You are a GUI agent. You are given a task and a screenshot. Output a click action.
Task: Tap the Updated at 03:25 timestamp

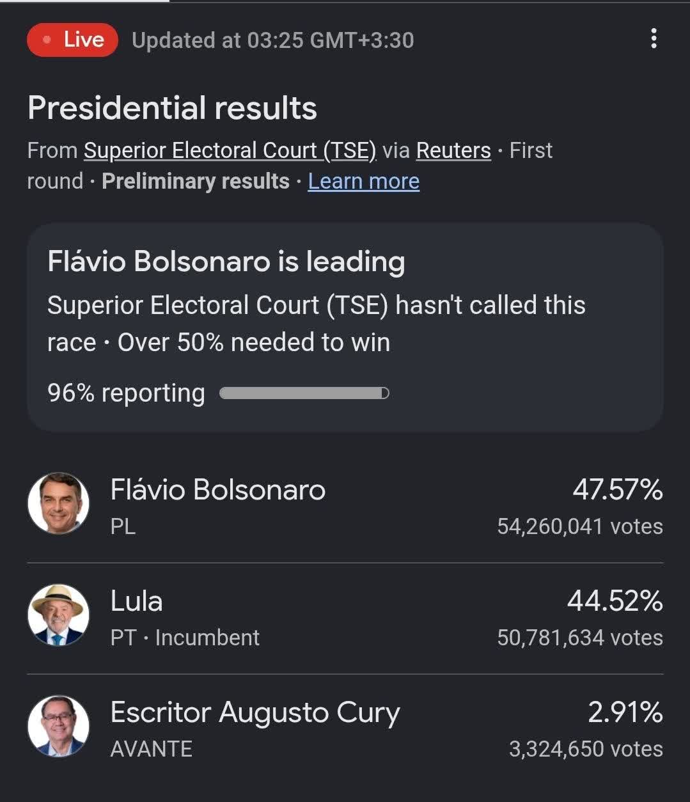(273, 40)
